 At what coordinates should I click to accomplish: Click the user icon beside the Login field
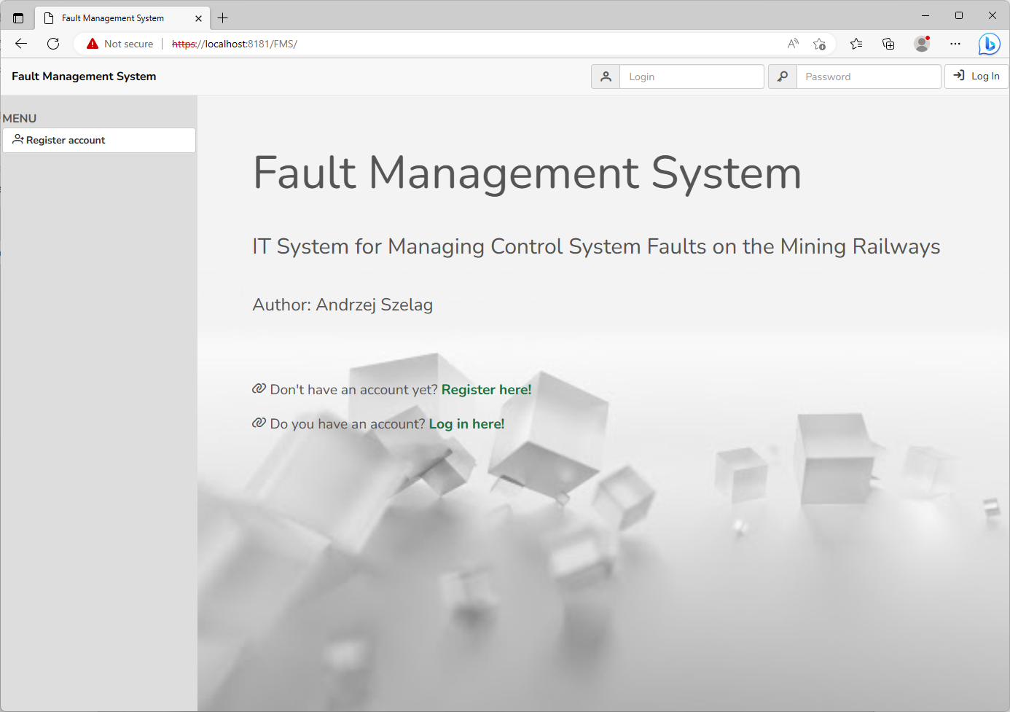coord(606,77)
